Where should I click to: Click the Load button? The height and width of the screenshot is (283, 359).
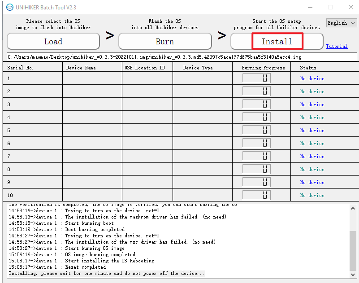click(53, 42)
